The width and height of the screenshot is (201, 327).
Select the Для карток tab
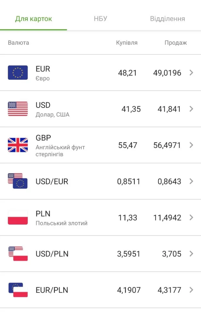pyautogui.click(x=33, y=19)
